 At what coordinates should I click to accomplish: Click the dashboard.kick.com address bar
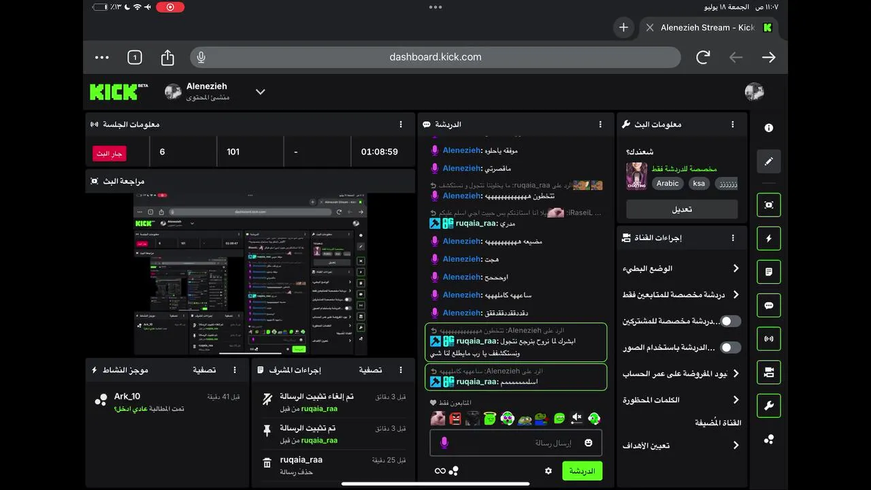coord(435,57)
